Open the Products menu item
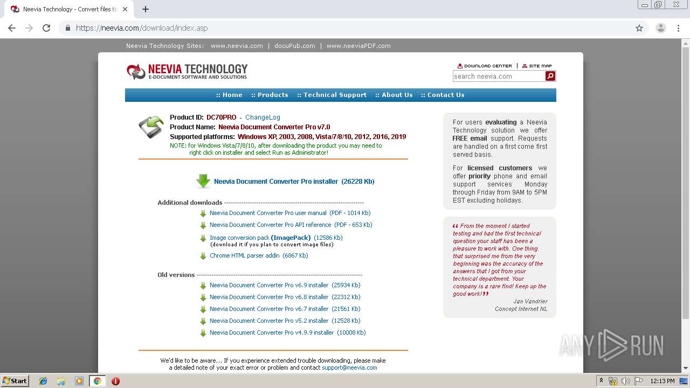The height and width of the screenshot is (388, 690). pos(270,95)
